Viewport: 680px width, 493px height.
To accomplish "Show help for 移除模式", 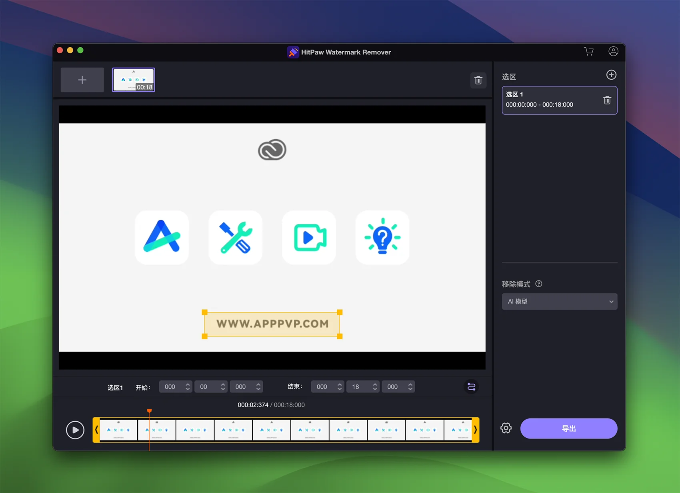I will [x=539, y=284].
